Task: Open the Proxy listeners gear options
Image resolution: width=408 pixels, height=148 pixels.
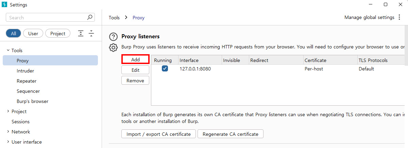Action: coord(113,47)
